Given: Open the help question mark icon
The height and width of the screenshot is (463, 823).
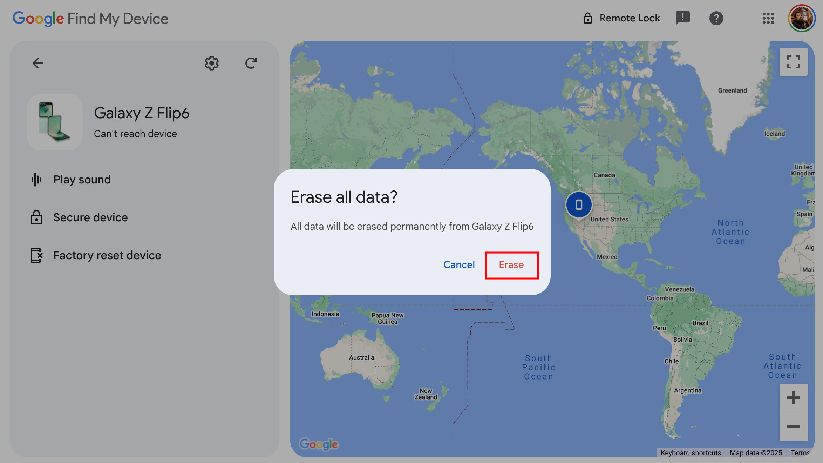Looking at the screenshot, I should (x=716, y=18).
